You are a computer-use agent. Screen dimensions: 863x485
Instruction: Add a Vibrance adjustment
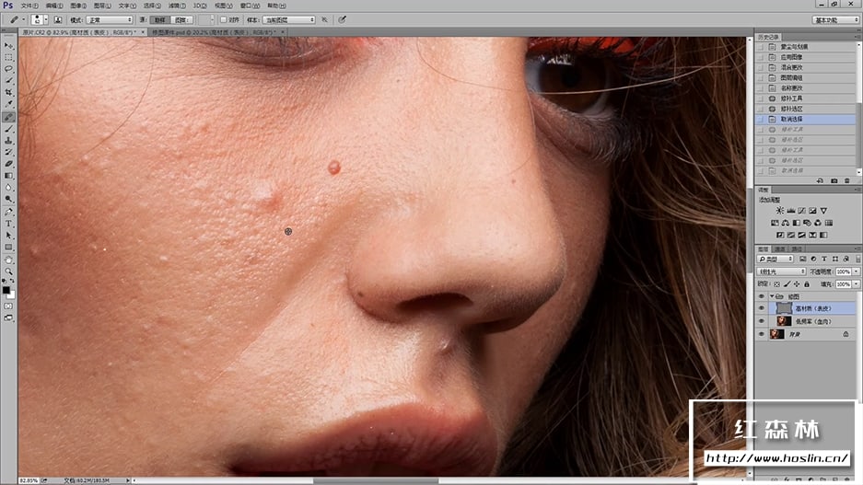point(823,211)
